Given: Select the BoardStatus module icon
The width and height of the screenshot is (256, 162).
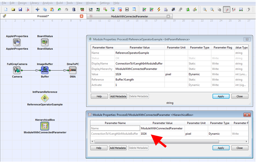Looking at the screenshot, I should [45, 43].
